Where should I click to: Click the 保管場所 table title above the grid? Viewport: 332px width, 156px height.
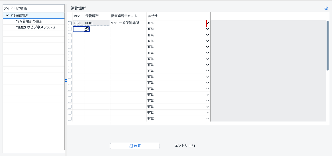pyautogui.click(x=78, y=9)
